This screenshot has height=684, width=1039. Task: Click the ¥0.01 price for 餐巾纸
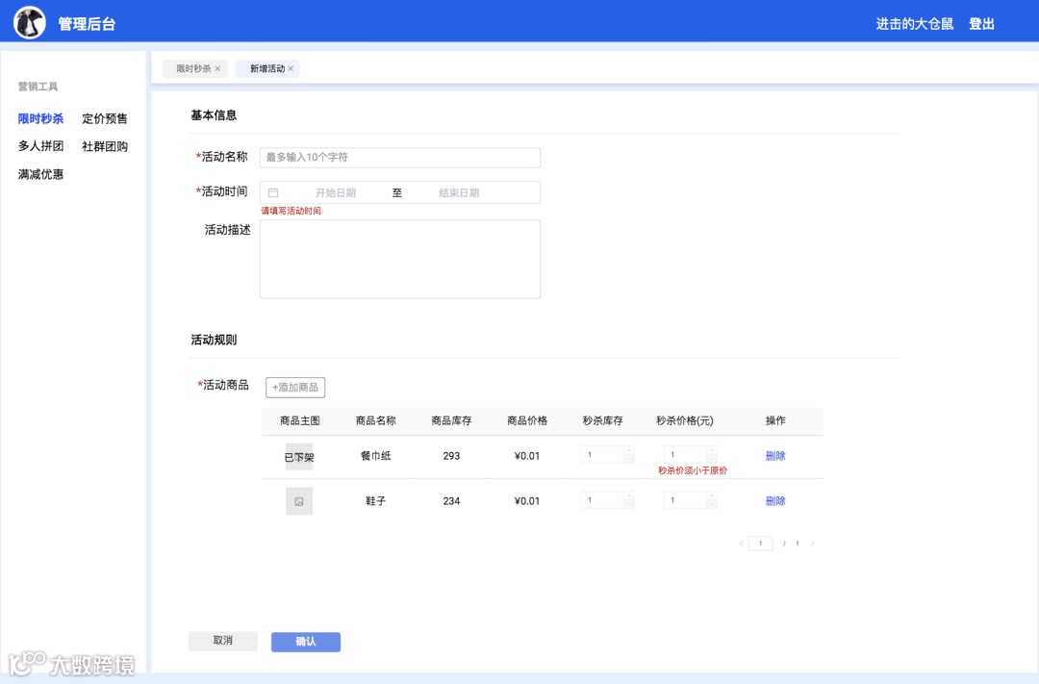(x=527, y=456)
